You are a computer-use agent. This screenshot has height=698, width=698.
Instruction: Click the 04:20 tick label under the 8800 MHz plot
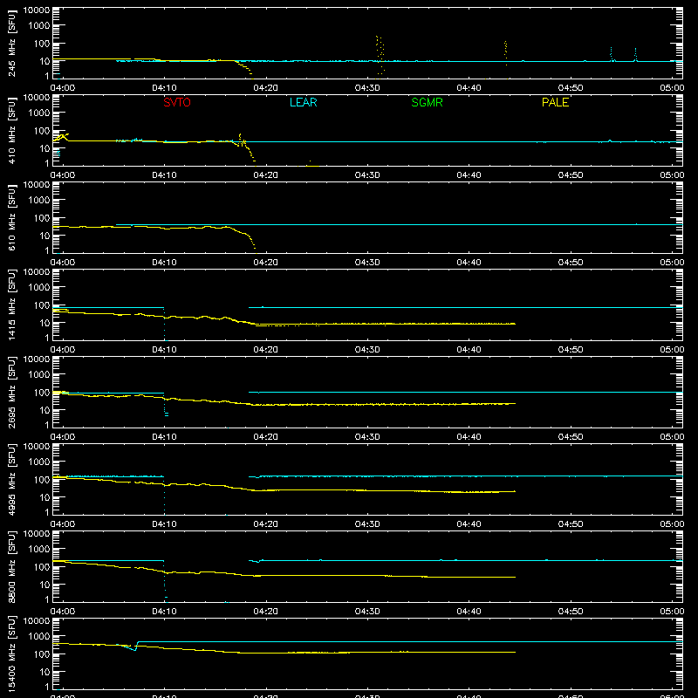[x=266, y=612]
